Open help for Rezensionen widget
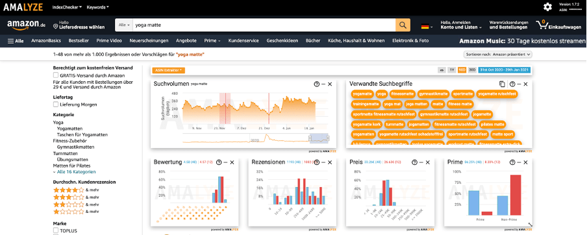Viewport: 587px width, 235px height. [x=316, y=162]
